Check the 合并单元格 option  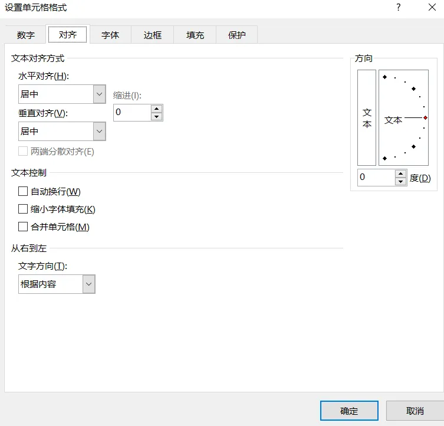[x=24, y=227]
